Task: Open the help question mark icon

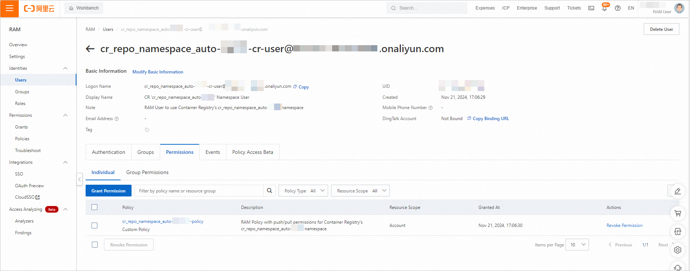Action: pos(618,8)
